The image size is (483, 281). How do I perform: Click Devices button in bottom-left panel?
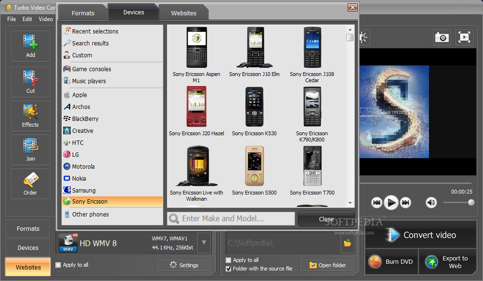(x=28, y=248)
